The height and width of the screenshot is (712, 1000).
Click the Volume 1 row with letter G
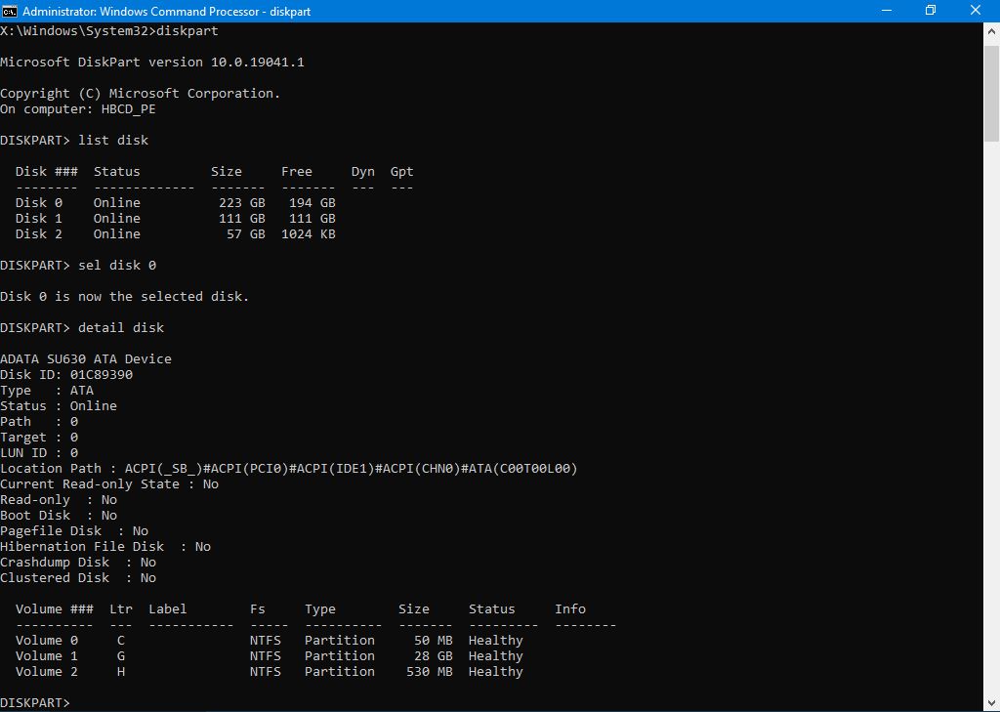point(269,656)
